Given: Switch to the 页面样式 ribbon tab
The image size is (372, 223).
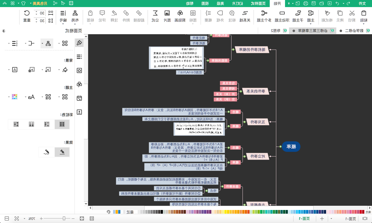Looking at the screenshot, I should coord(258,3).
